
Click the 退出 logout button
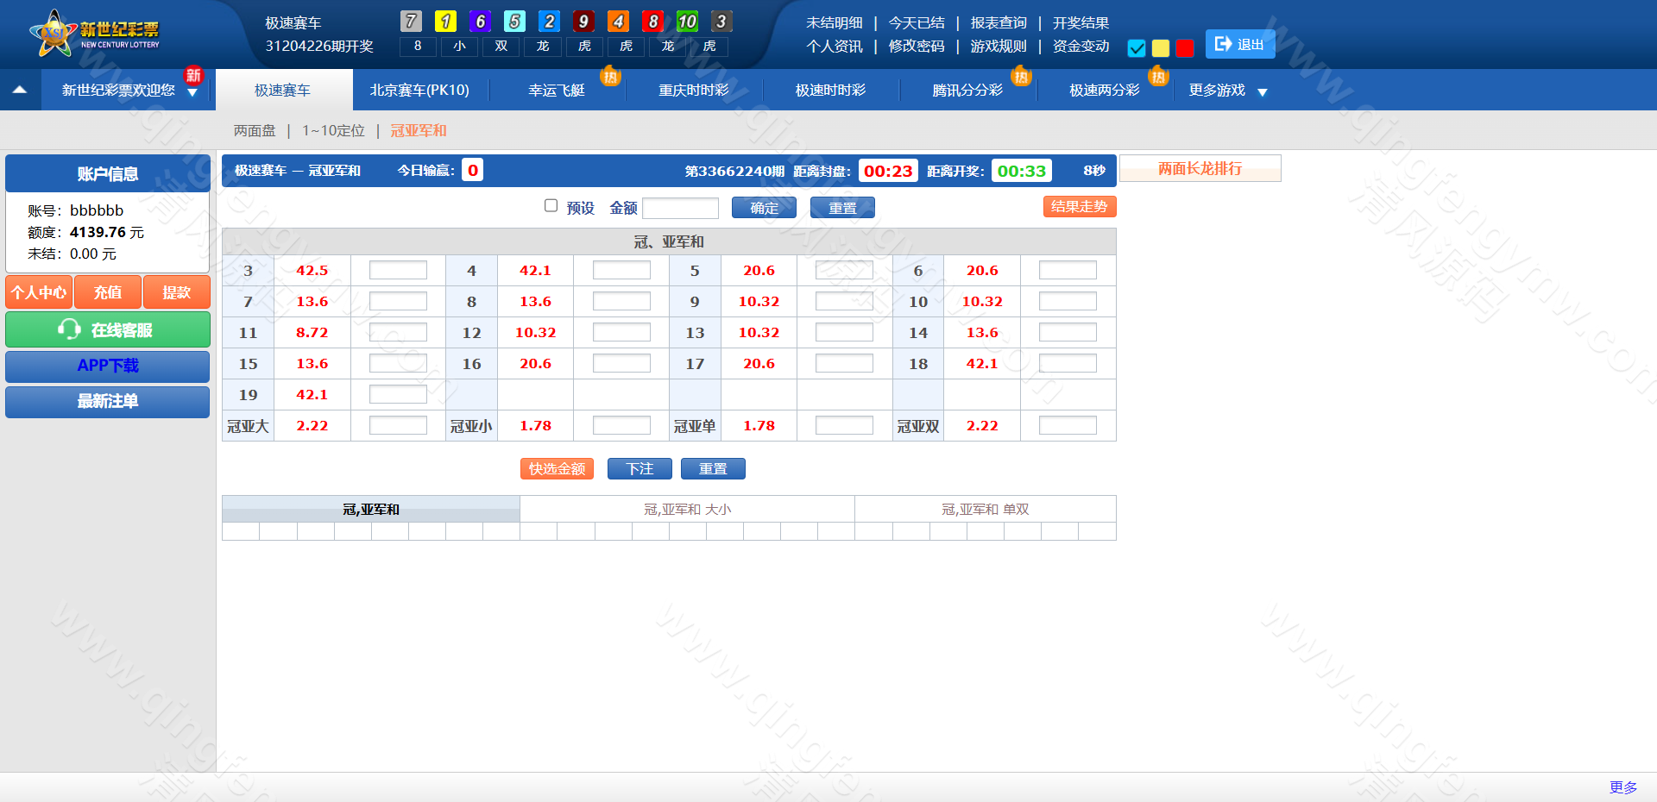pyautogui.click(x=1239, y=44)
